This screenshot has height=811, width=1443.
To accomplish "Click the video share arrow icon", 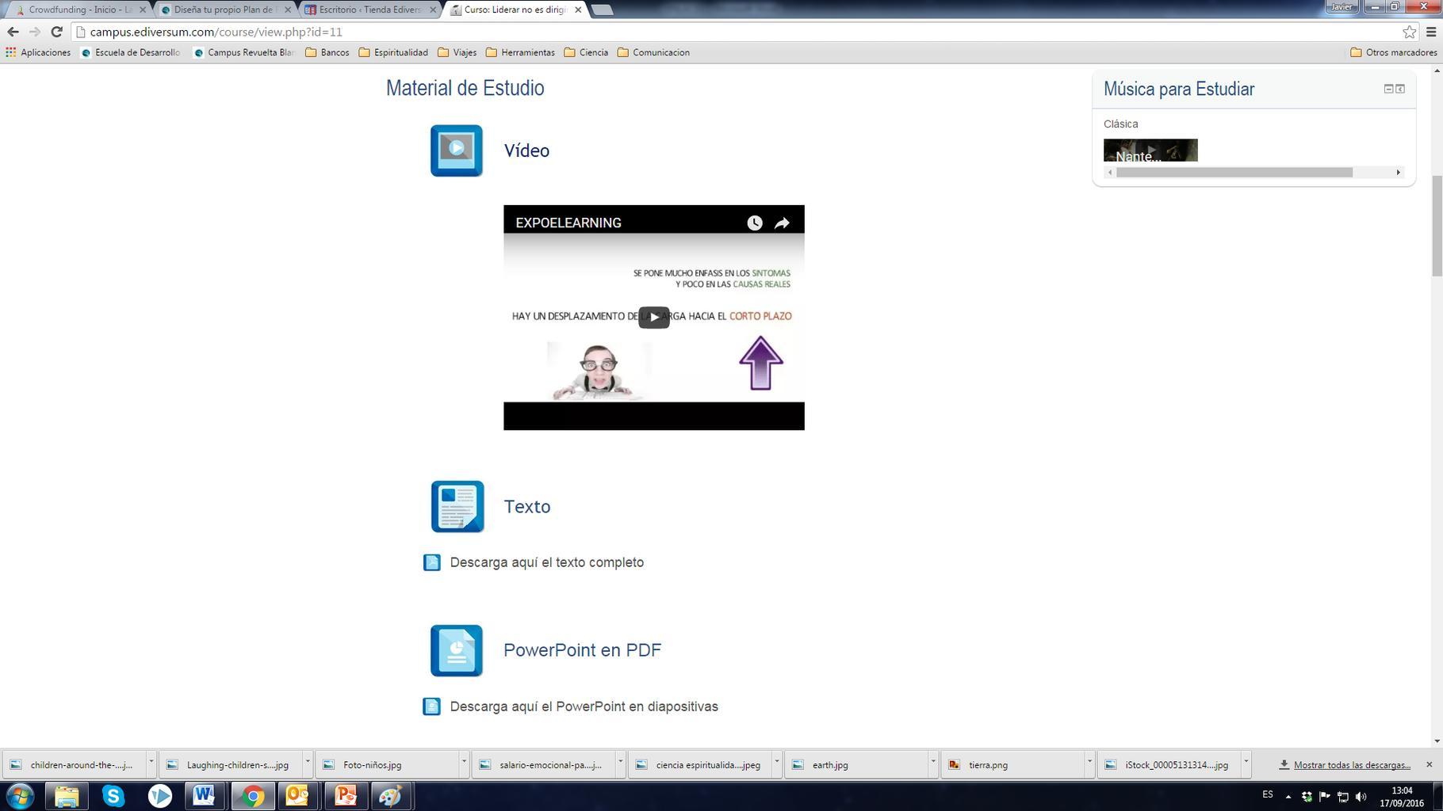I will (x=782, y=223).
